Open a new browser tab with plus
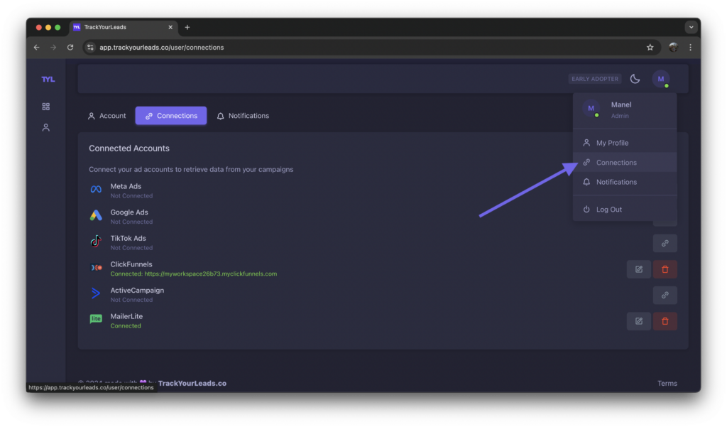 pos(187,28)
